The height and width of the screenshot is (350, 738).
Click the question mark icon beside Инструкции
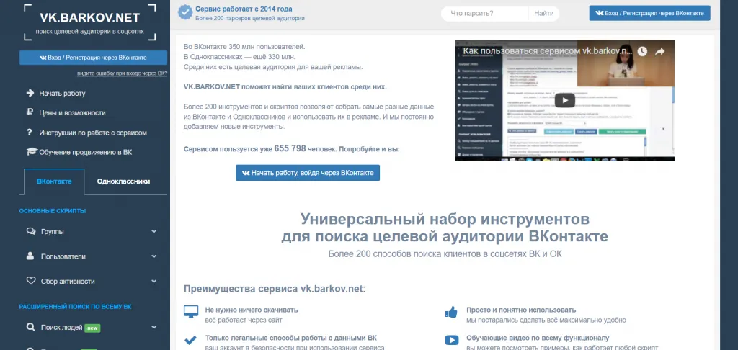(x=30, y=133)
